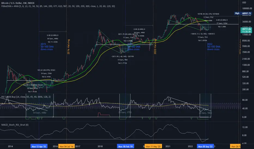This screenshot has width=254, height=149.
Task: Click the 80.00 level on RSI axis
Action: coord(245,100)
